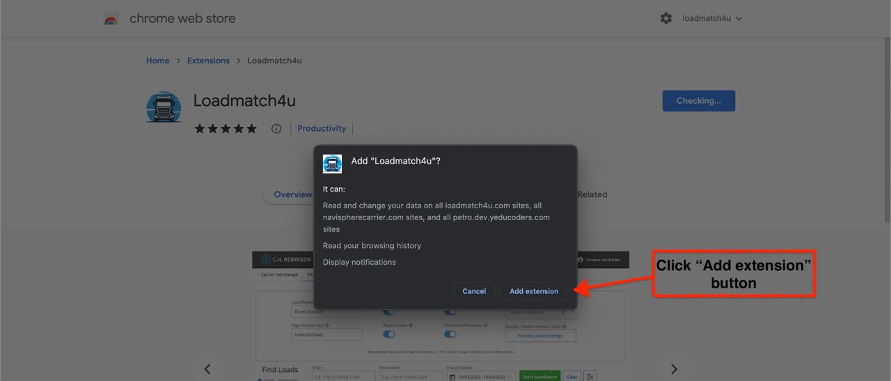Image resolution: width=891 pixels, height=381 pixels.
Task: Go to previous screenshot with left arrow
Action: [x=207, y=369]
